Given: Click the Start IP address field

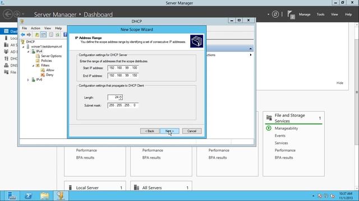Looking at the screenshot, I should point(123,68).
